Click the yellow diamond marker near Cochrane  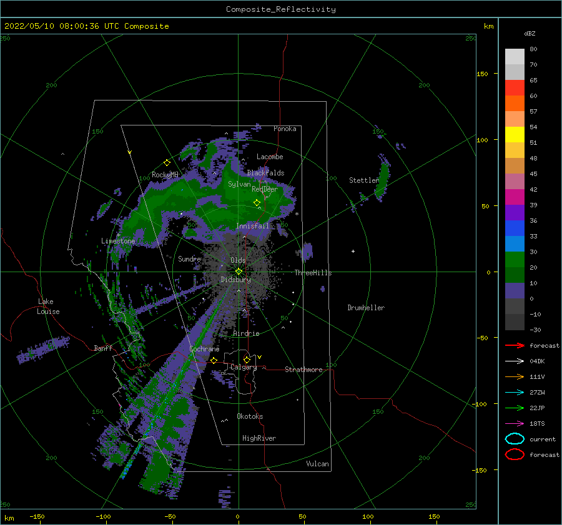click(214, 360)
